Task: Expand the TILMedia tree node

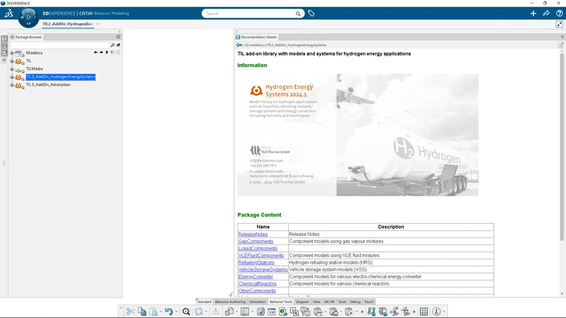Action: [x=12, y=69]
